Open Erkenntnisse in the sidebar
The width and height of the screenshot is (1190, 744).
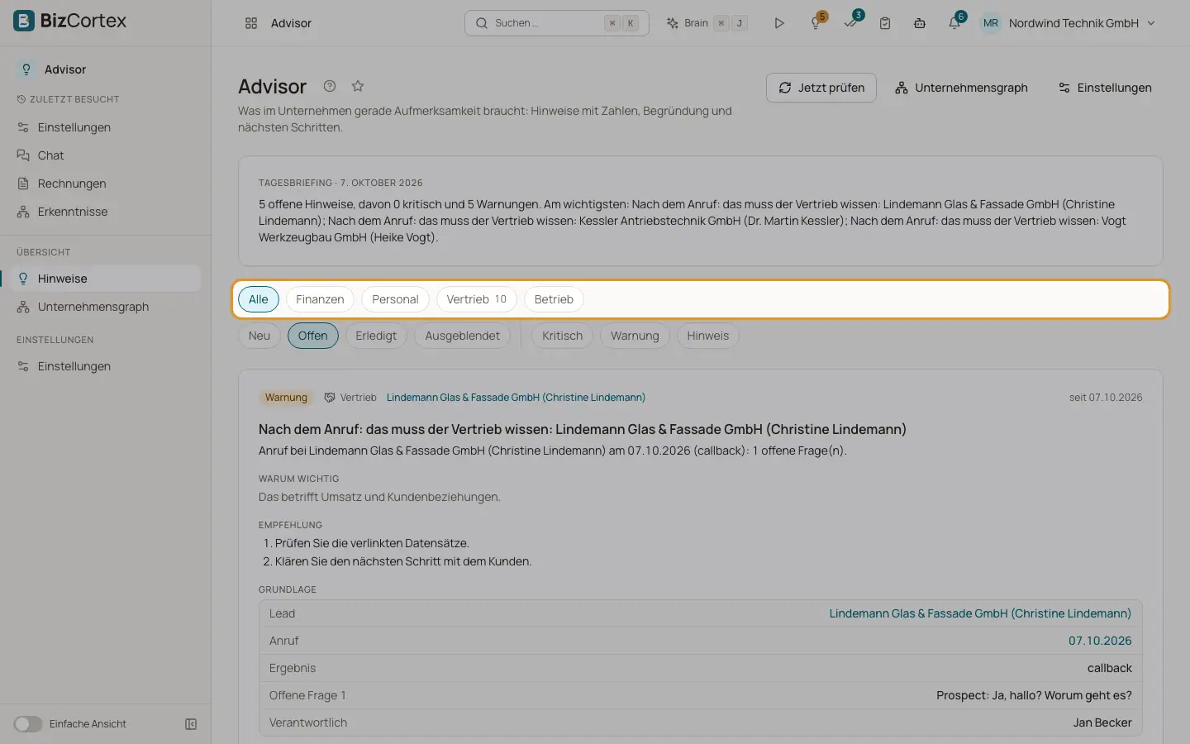click(106, 212)
